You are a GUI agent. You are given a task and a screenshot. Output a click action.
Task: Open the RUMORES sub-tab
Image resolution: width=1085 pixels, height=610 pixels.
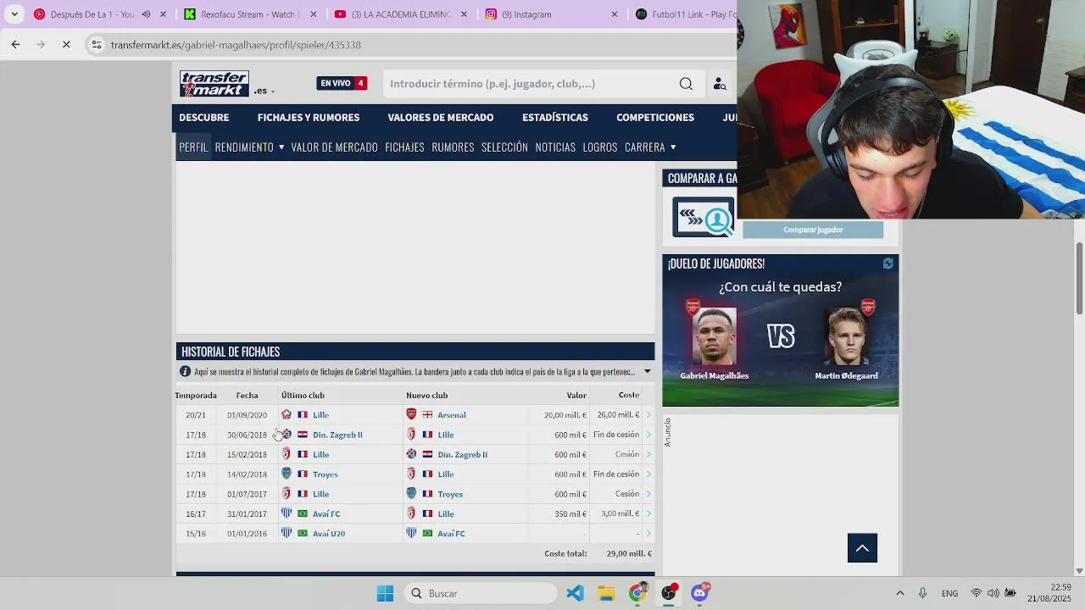(453, 147)
